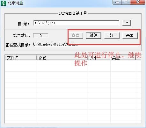Sort by the 文件名 column header
The image size is (146, 128).
pyautogui.click(x=21, y=58)
